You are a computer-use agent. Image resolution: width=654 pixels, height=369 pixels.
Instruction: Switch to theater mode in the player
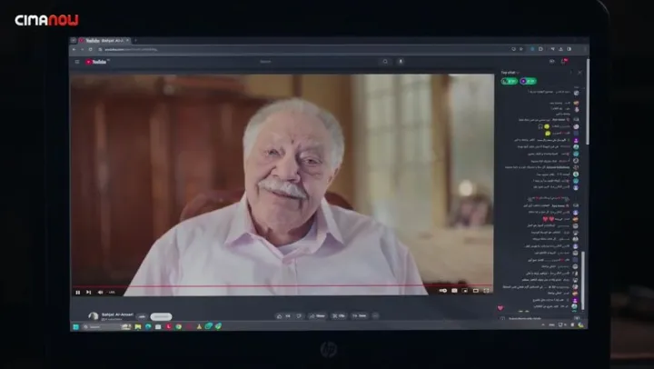(475, 291)
